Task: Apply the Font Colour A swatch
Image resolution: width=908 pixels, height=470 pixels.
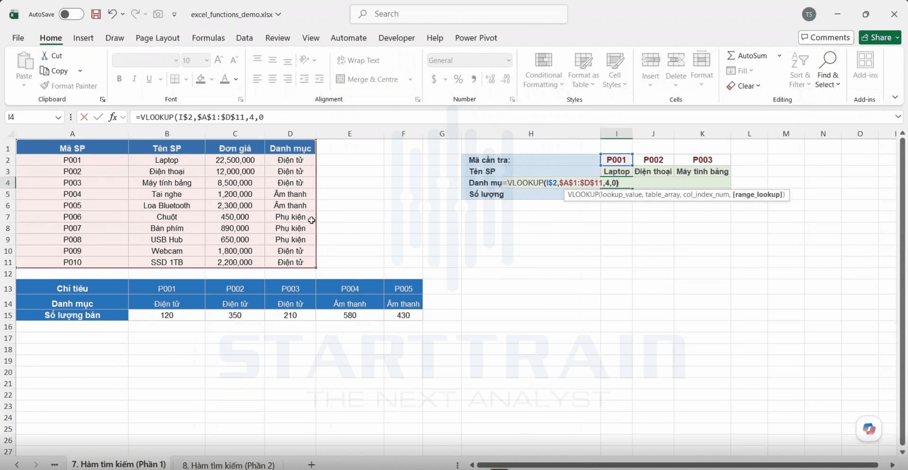Action: coord(225,79)
